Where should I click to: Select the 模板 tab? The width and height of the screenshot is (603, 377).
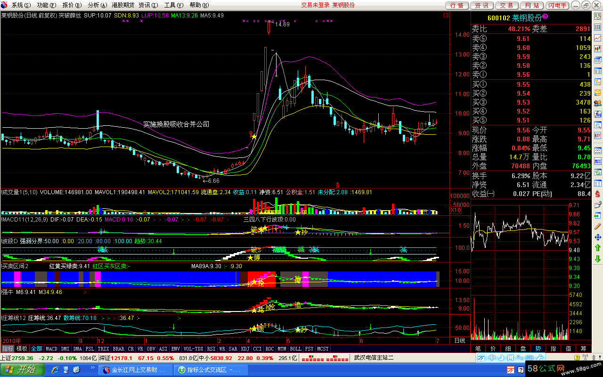(22, 349)
